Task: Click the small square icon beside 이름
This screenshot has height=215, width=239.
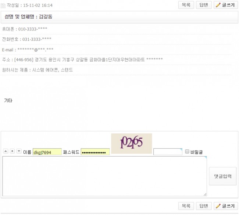Action: [x=13, y=151]
